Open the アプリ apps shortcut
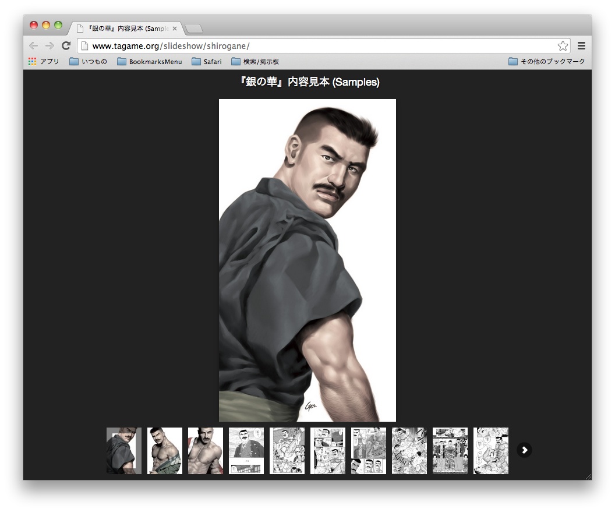615x512 pixels. [x=44, y=62]
